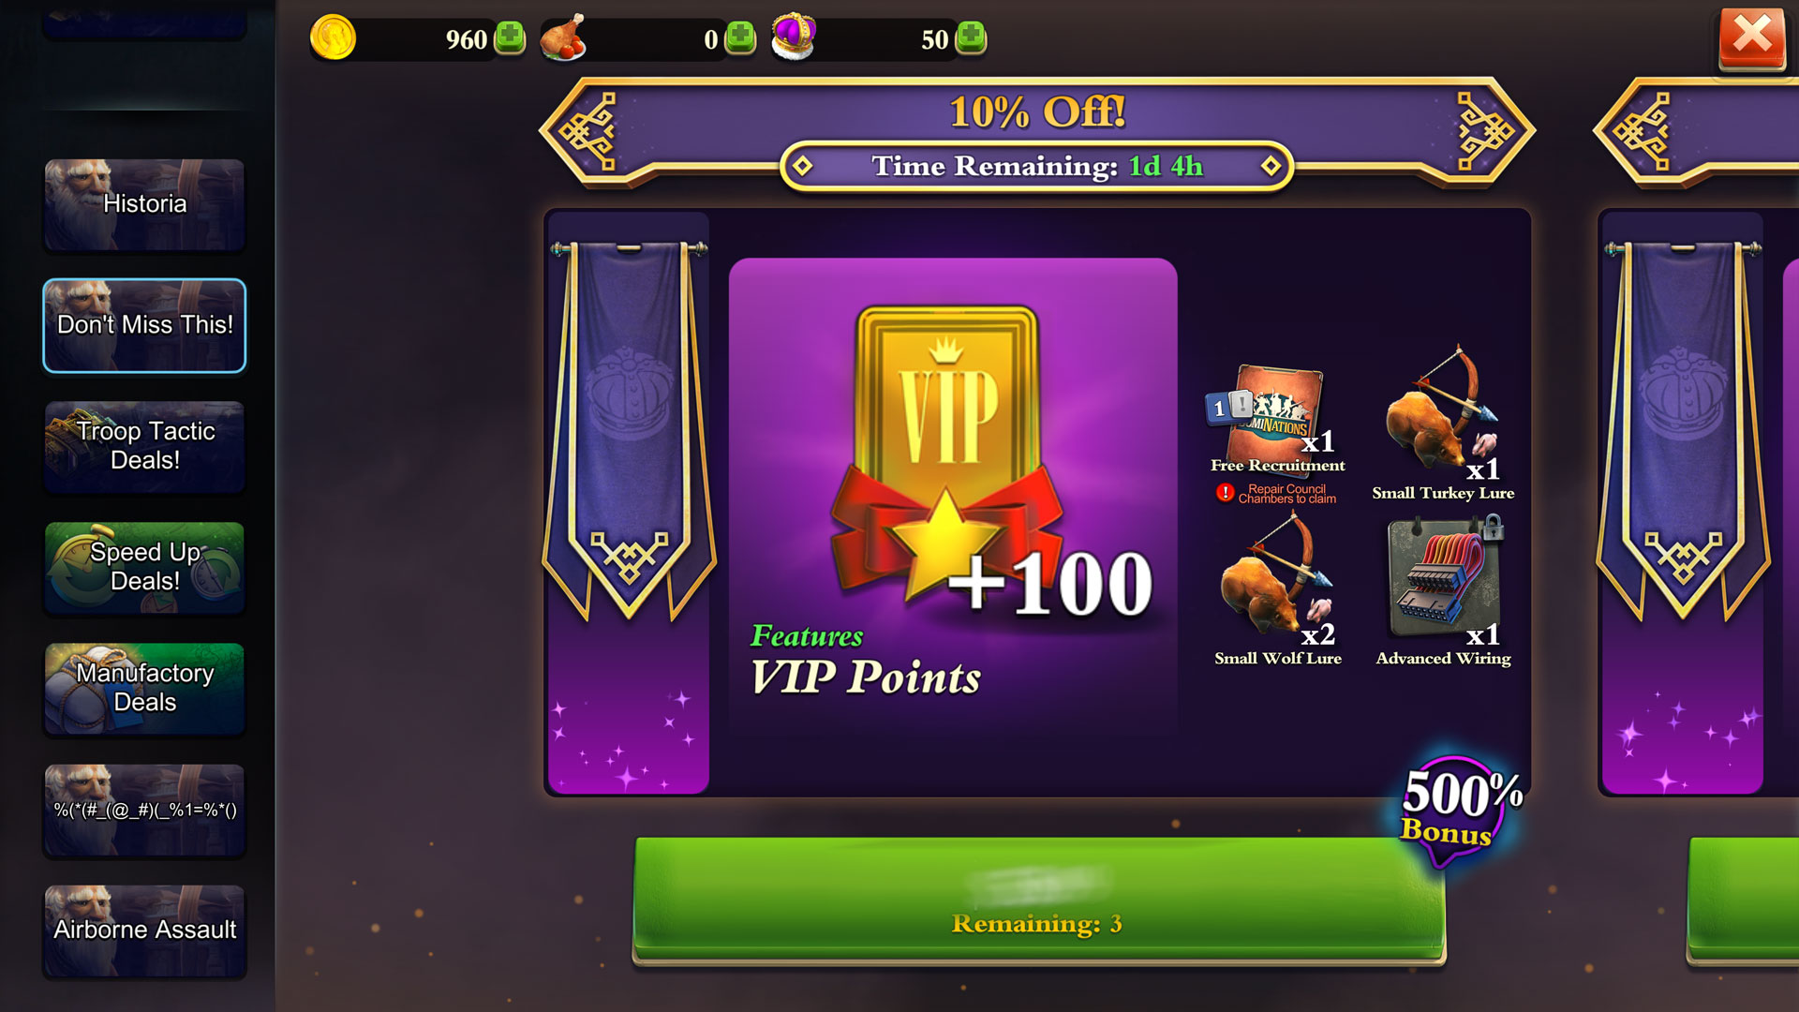This screenshot has width=1799, height=1012.
Task: Click the roast food resource icon
Action: coord(563,37)
